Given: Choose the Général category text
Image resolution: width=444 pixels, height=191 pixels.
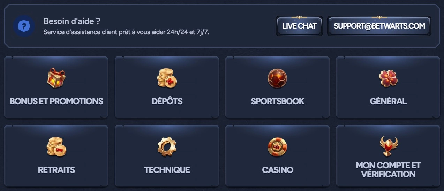Looking at the screenshot, I should tap(388, 101).
